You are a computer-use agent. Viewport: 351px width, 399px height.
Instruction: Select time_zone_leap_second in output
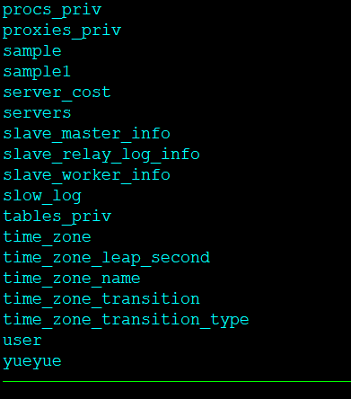[x=107, y=258]
